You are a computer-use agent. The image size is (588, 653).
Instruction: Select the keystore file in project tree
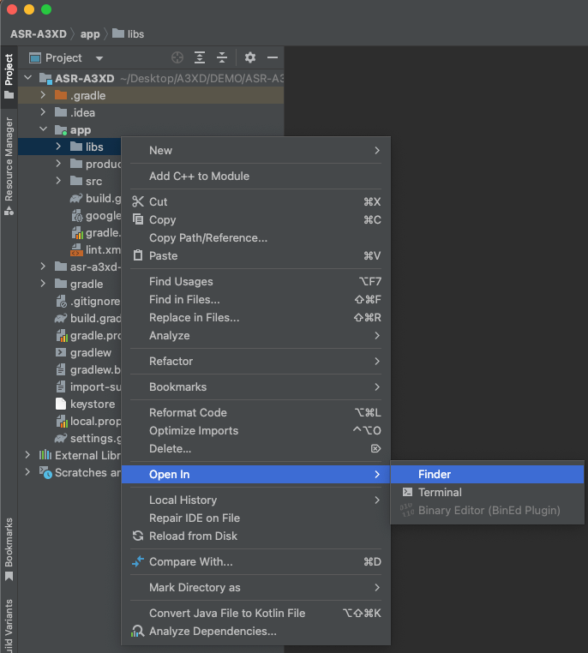[92, 404]
